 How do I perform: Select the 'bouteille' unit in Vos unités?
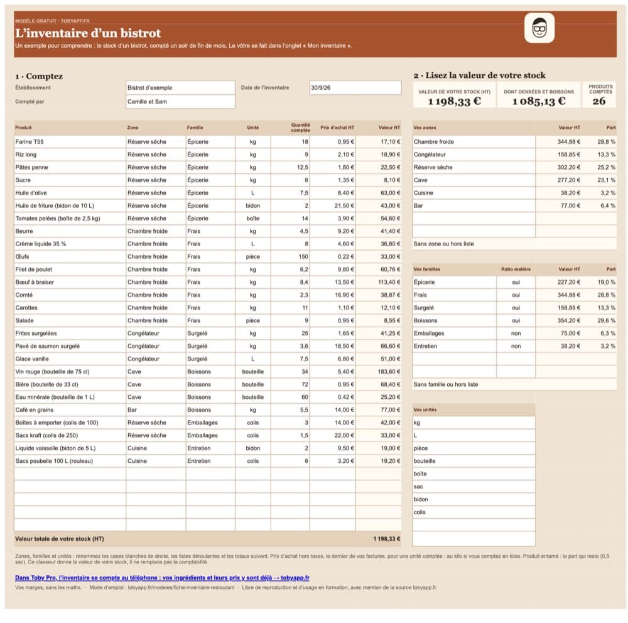click(x=474, y=461)
